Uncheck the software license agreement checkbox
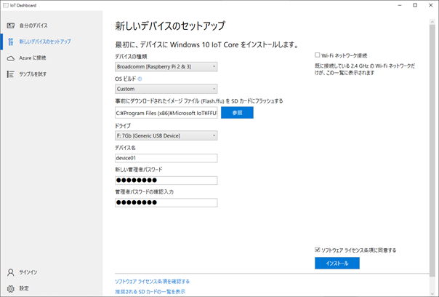This screenshot has height=297, width=439. 317,250
